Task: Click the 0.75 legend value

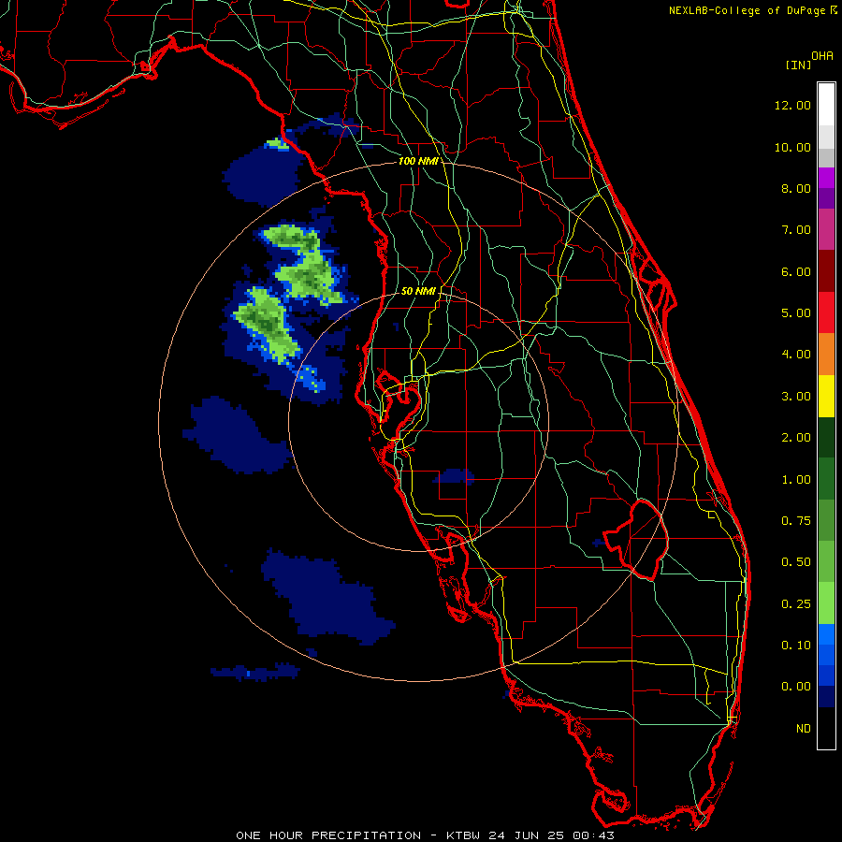Action: coord(796,520)
